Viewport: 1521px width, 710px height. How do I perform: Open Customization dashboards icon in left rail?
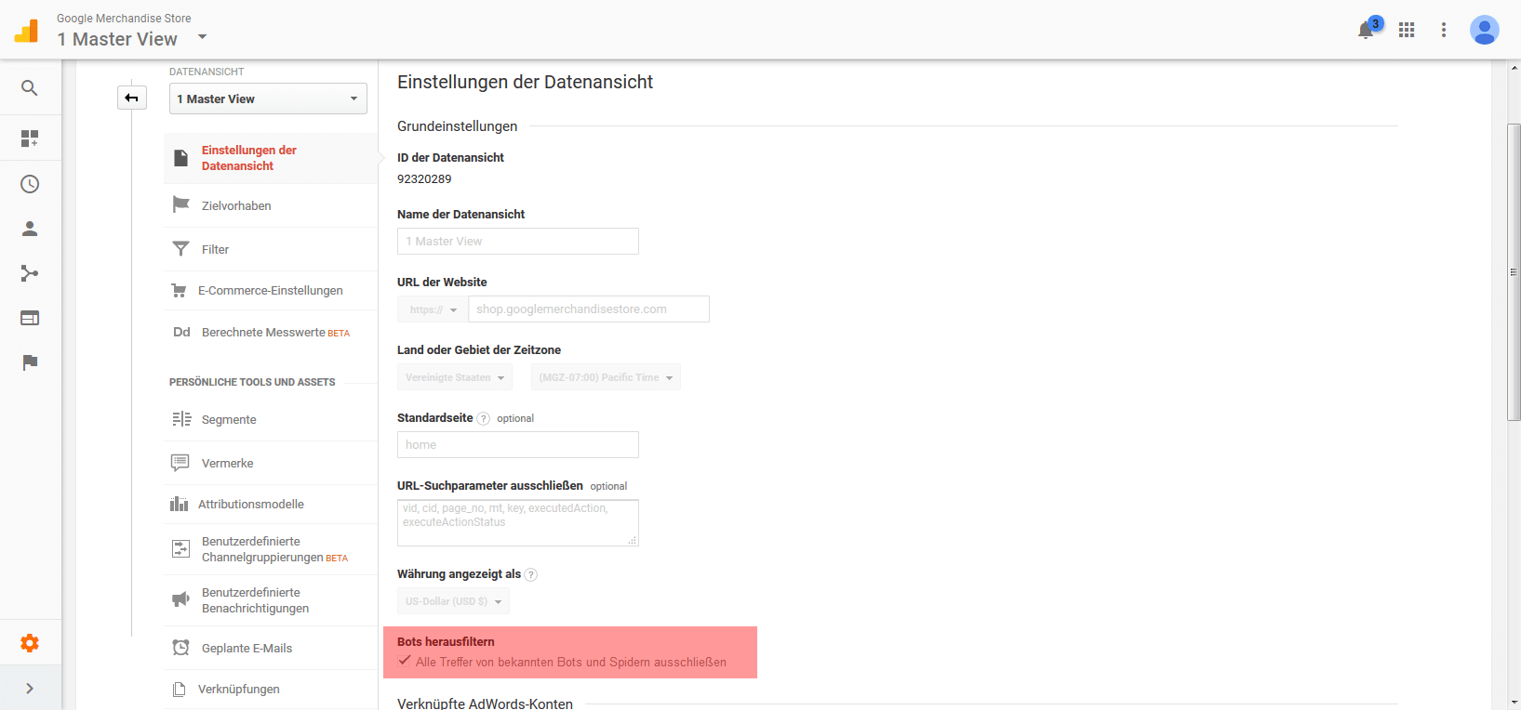pyautogui.click(x=30, y=138)
